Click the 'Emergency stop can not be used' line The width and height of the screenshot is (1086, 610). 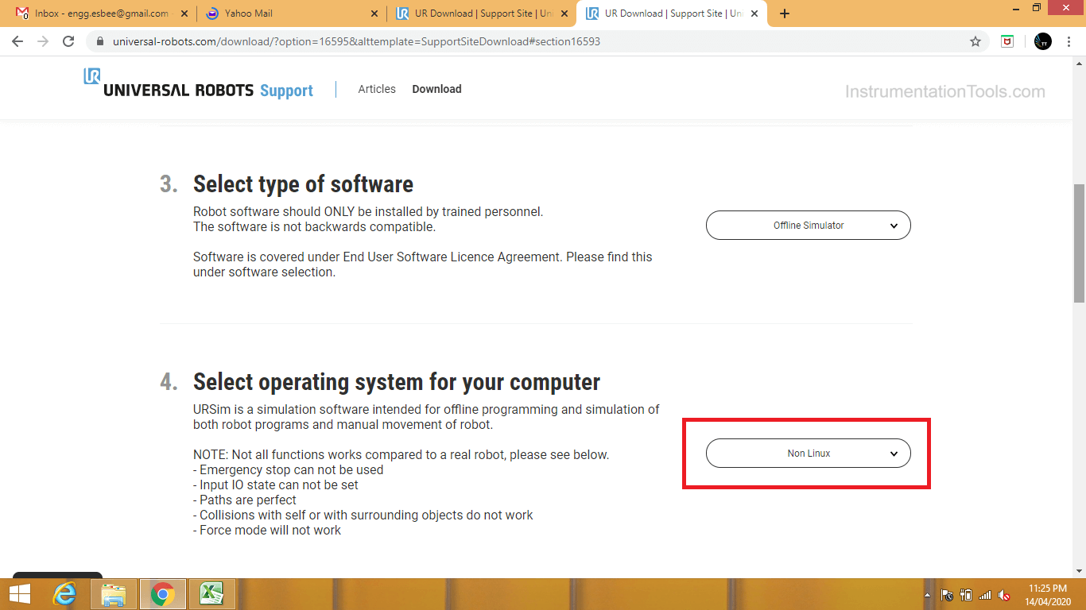(x=289, y=469)
